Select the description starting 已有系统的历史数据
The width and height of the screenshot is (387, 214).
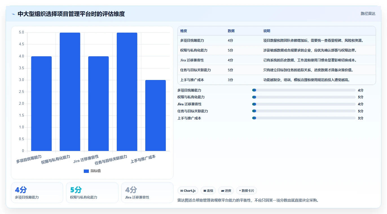[x=310, y=60]
